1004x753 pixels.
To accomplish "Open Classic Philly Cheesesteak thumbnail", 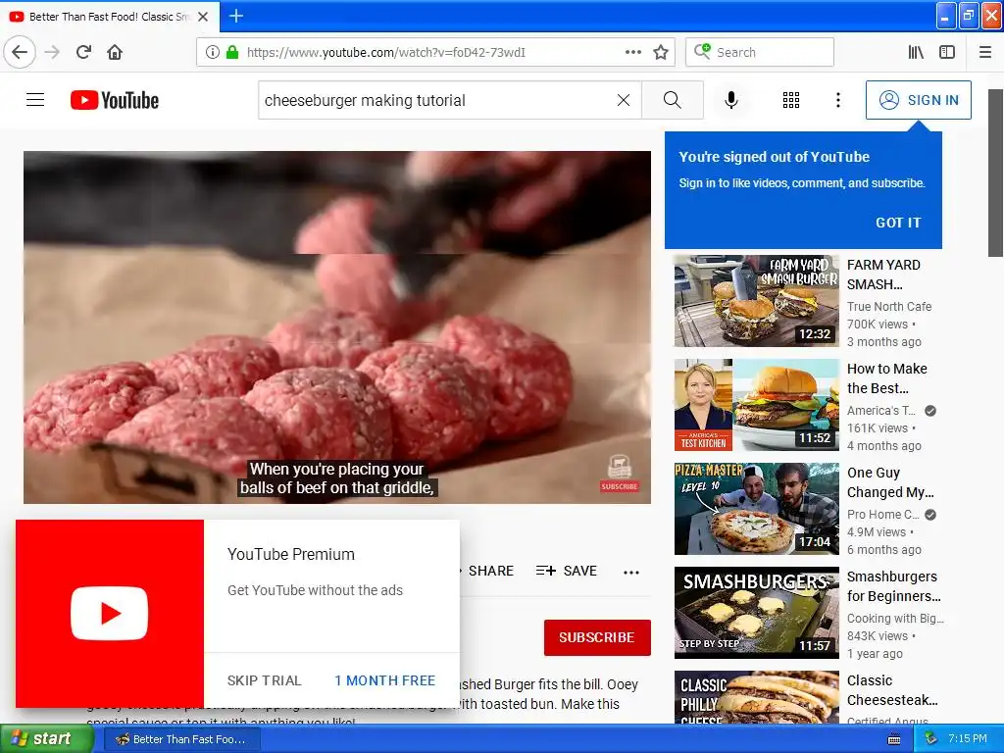I will pyautogui.click(x=756, y=697).
